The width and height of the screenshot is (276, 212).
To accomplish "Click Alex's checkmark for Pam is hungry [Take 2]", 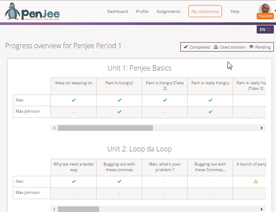I will (165, 100).
